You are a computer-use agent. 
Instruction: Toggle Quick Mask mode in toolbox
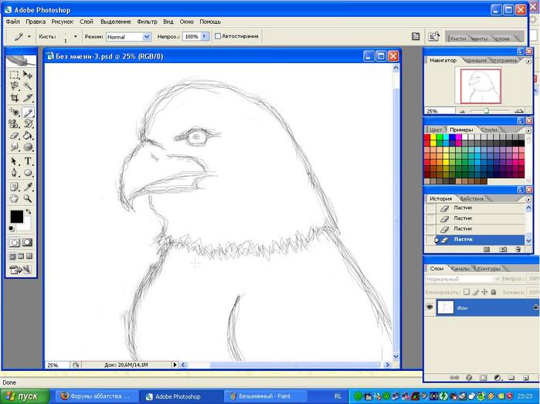28,242
